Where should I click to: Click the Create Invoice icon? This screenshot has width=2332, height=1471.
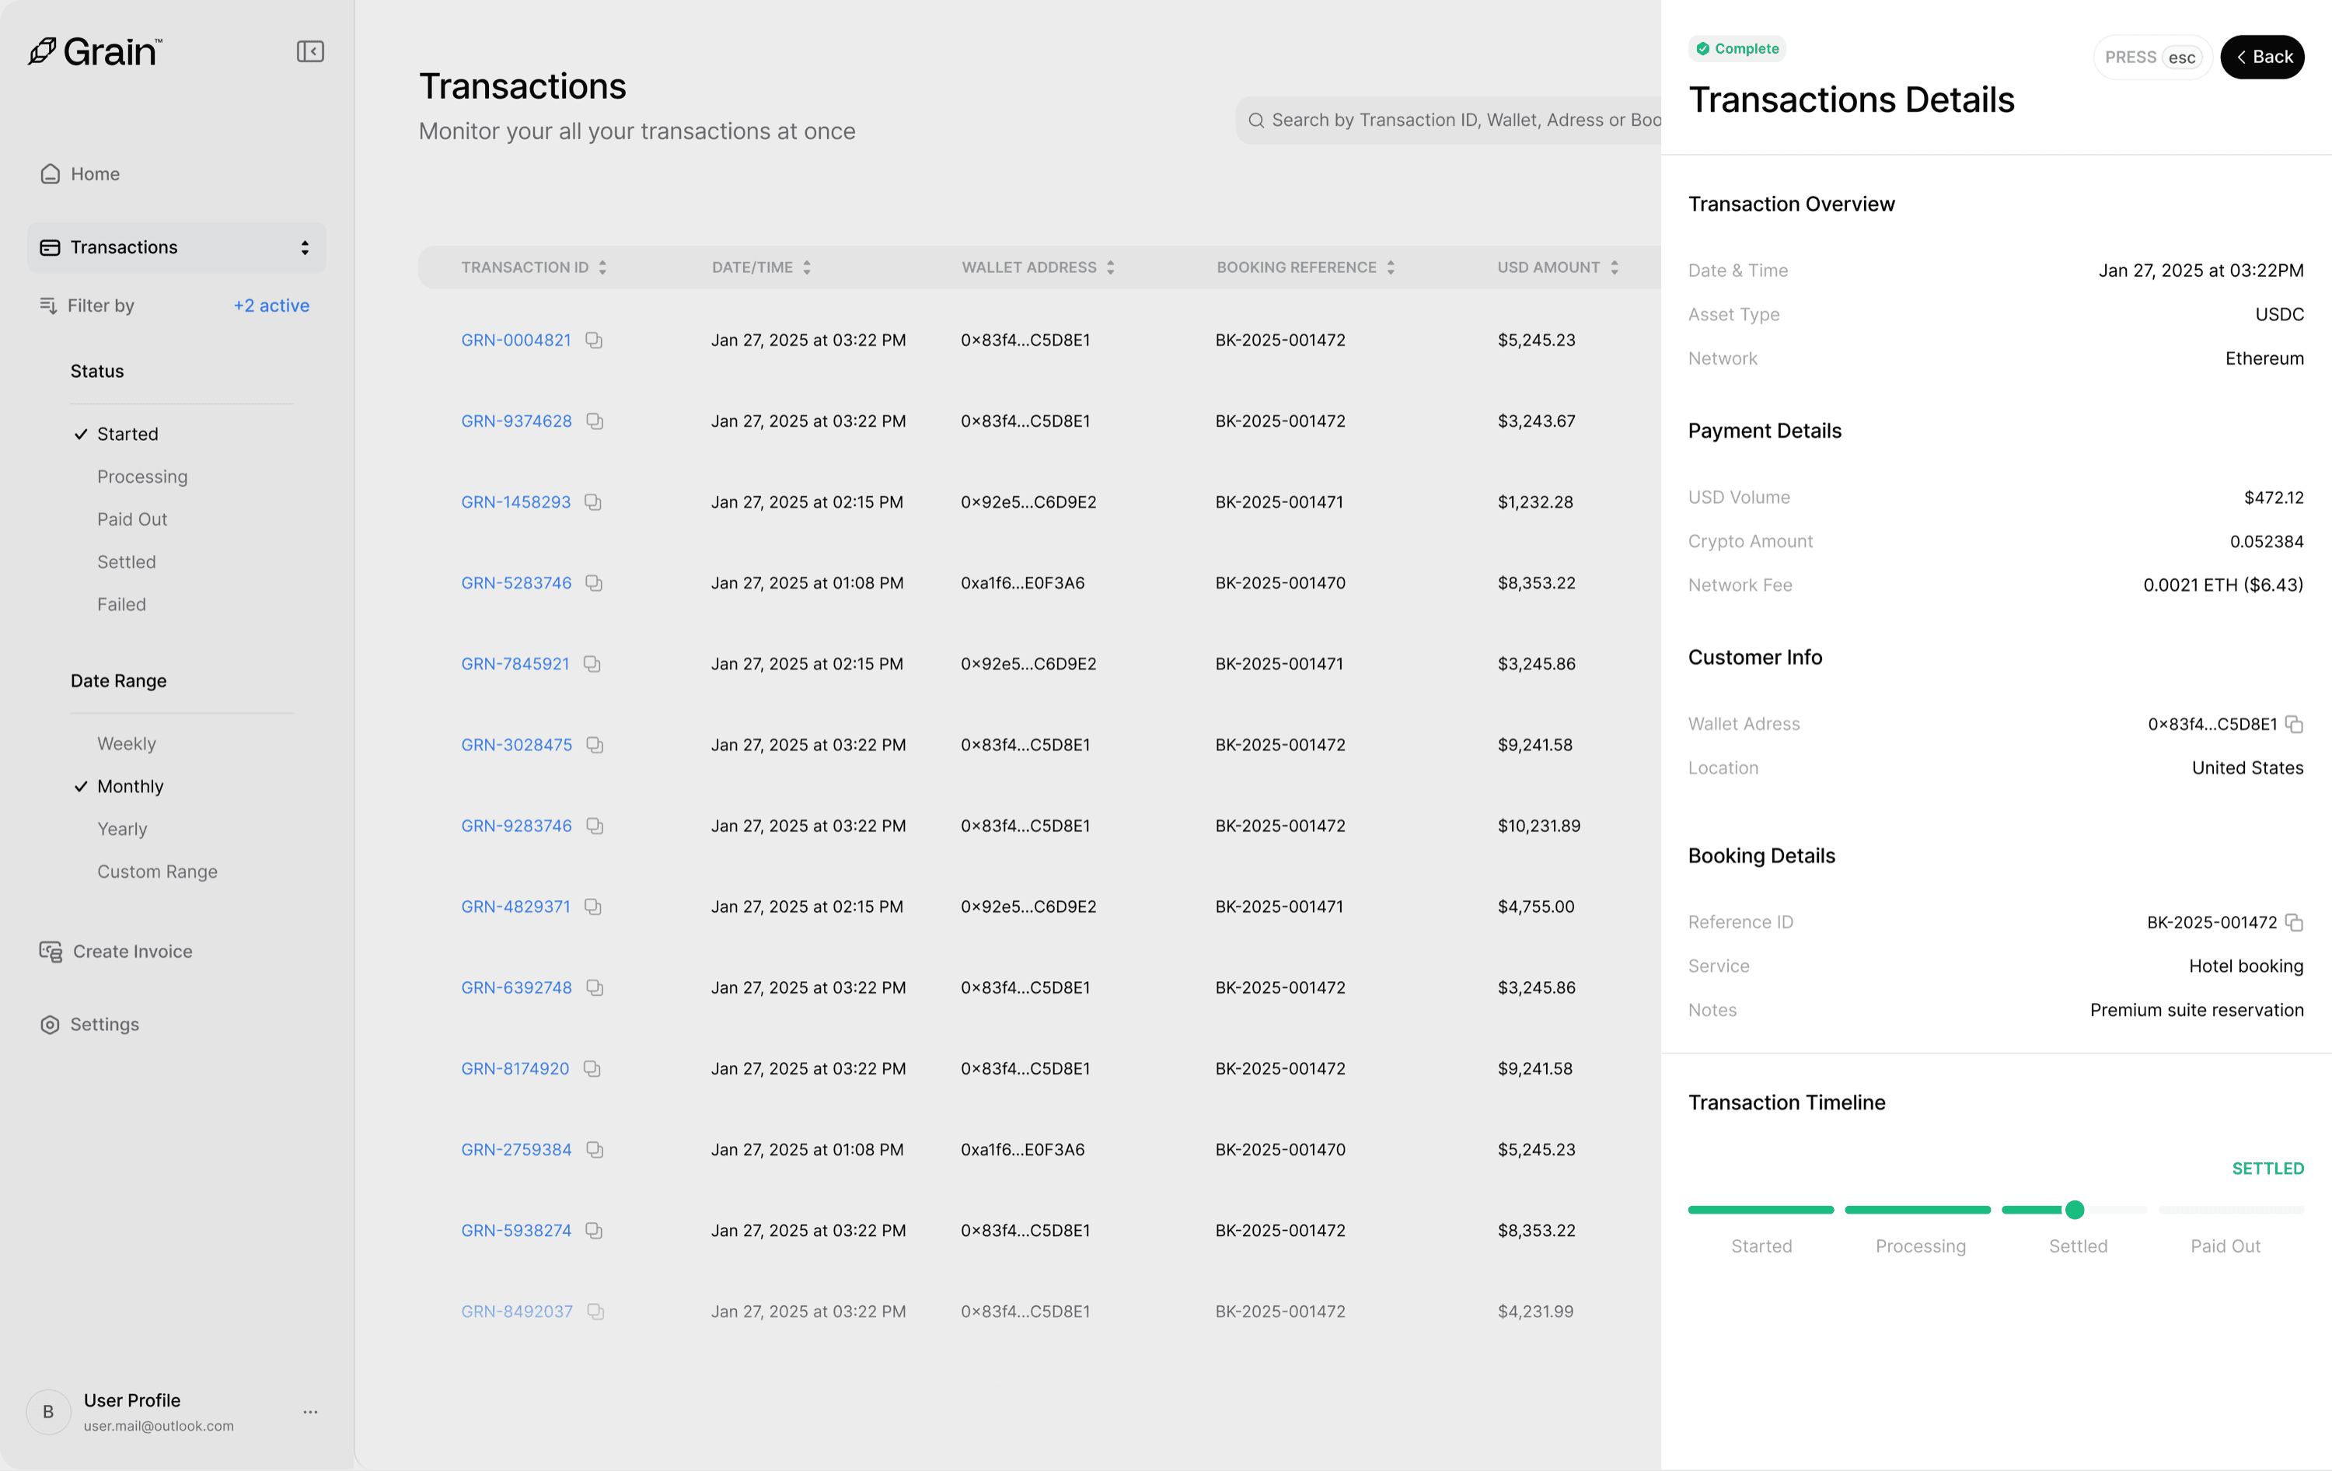click(x=51, y=951)
